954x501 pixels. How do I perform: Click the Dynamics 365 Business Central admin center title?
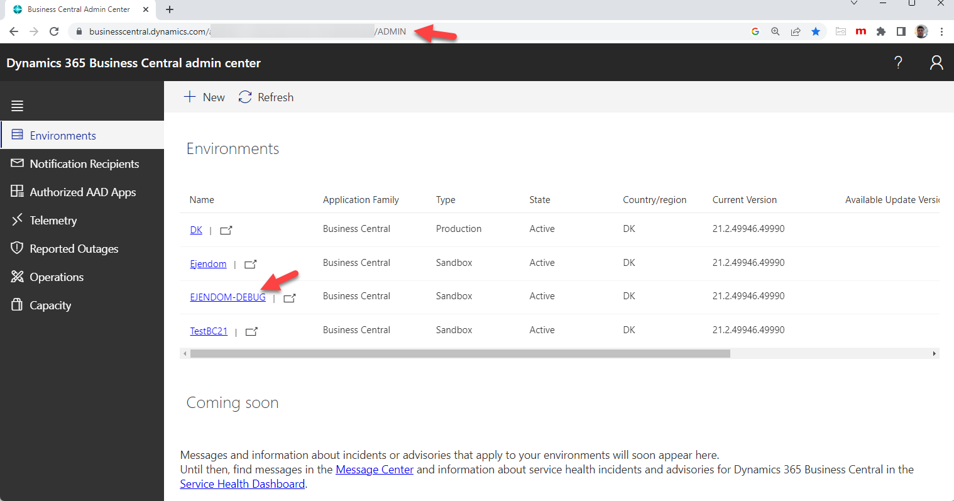(x=133, y=63)
